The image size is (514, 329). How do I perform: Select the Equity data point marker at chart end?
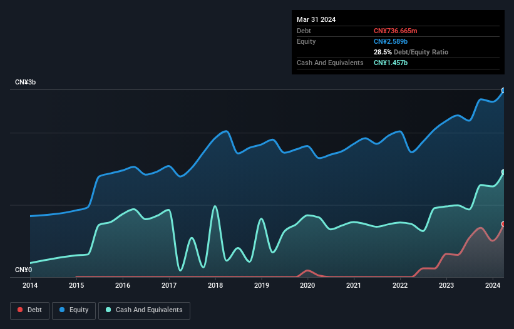(503, 90)
